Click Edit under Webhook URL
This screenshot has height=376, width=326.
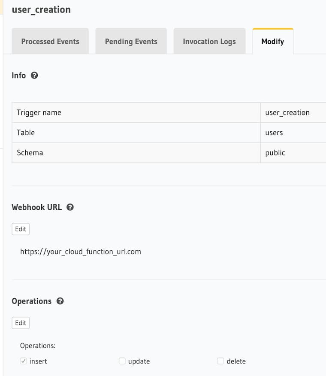point(21,229)
